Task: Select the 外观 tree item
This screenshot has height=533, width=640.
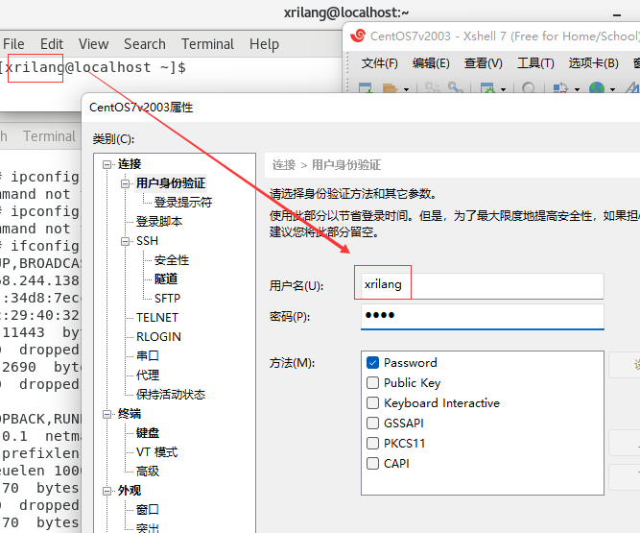Action: point(130,490)
